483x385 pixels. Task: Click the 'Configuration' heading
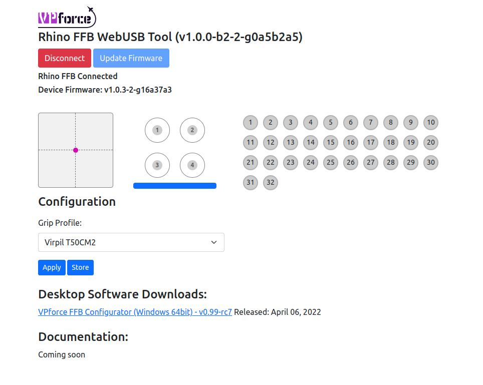click(x=77, y=202)
